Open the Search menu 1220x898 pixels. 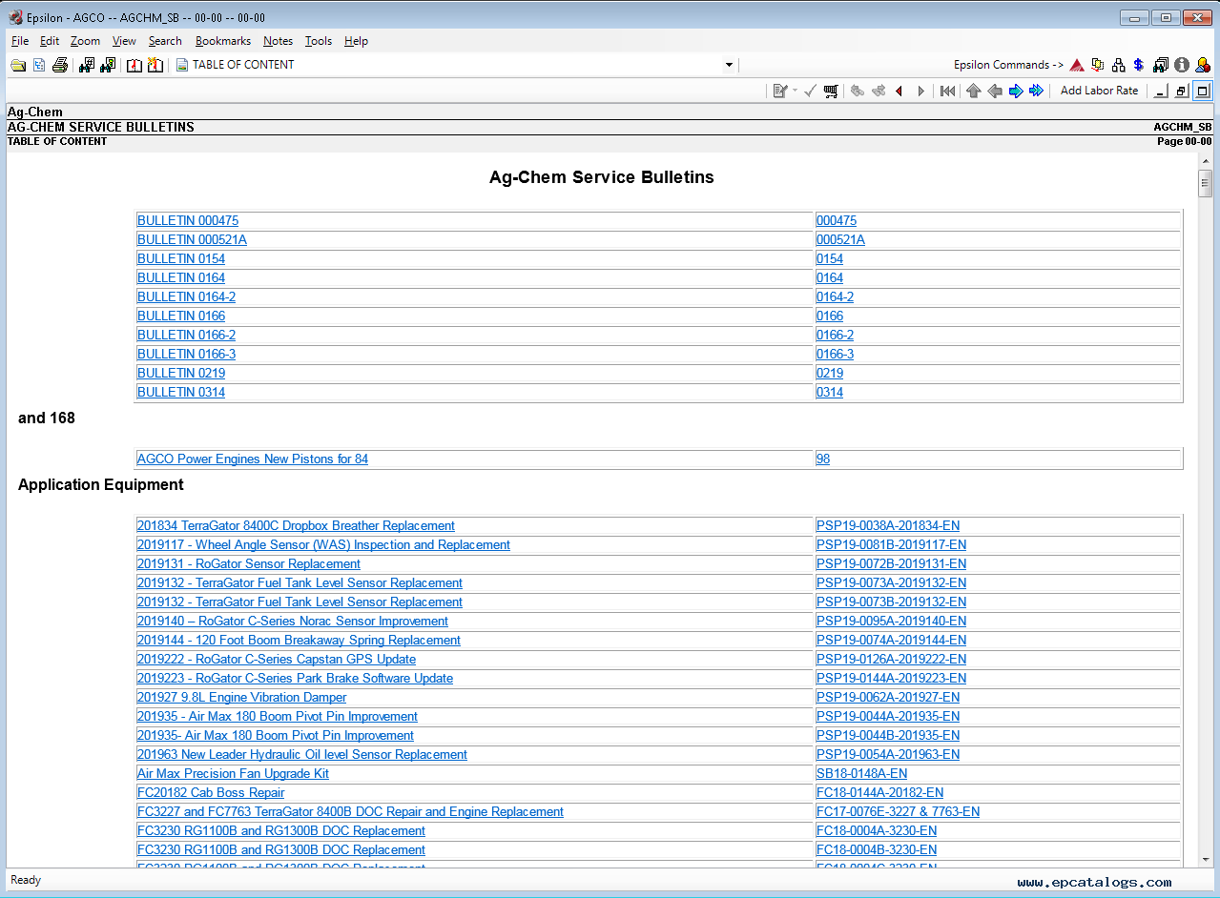[x=165, y=41]
